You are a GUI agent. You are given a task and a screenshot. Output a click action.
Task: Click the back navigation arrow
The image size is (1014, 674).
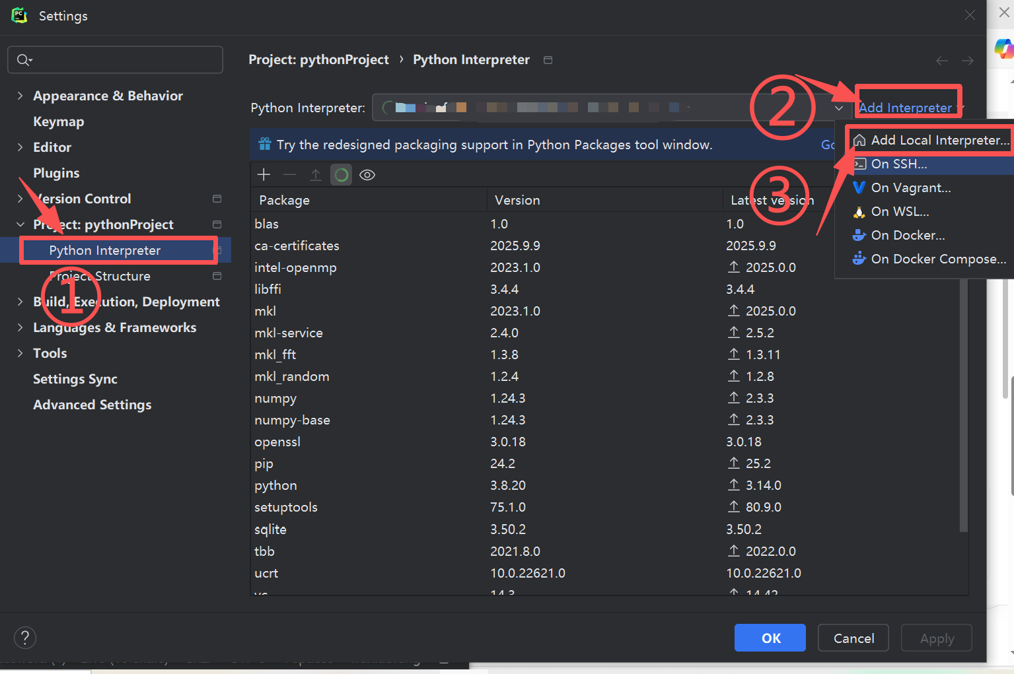pos(942,61)
